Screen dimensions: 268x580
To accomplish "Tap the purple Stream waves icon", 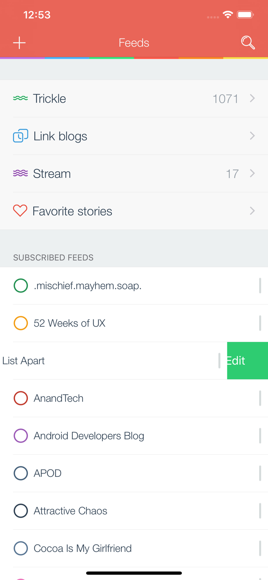I will pyautogui.click(x=20, y=174).
